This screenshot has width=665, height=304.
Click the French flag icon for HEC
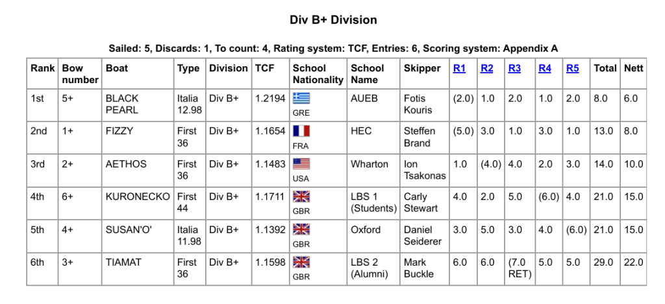(x=301, y=131)
